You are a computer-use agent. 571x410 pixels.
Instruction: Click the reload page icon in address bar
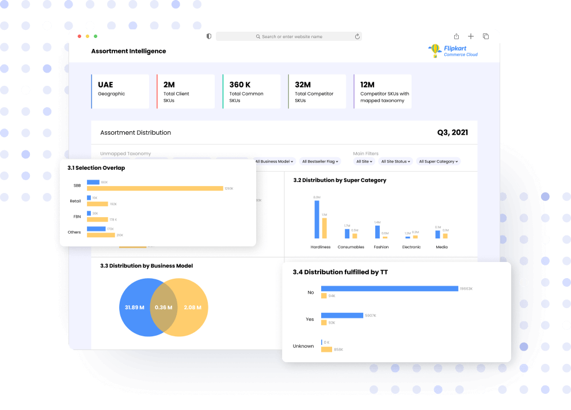coord(357,36)
